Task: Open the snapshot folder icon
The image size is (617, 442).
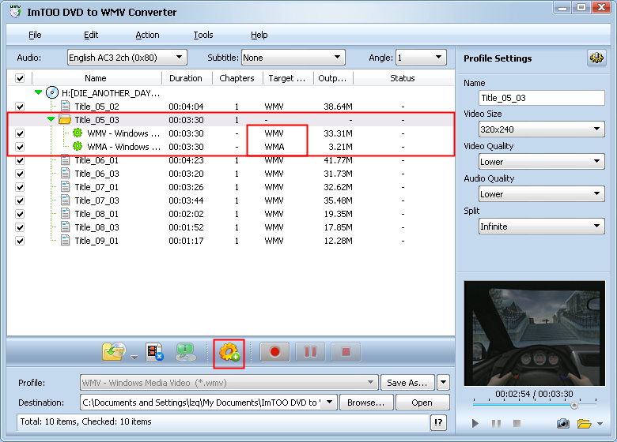Action: pos(585,424)
